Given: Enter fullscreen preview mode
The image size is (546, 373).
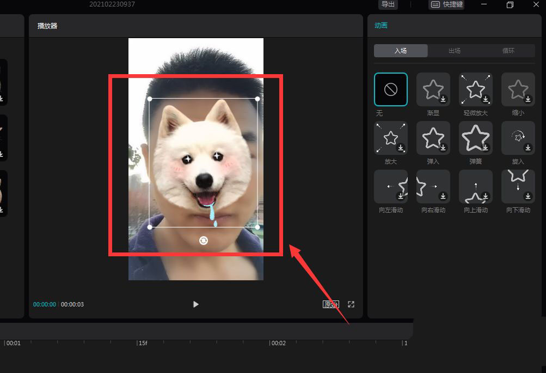Looking at the screenshot, I should tap(351, 304).
